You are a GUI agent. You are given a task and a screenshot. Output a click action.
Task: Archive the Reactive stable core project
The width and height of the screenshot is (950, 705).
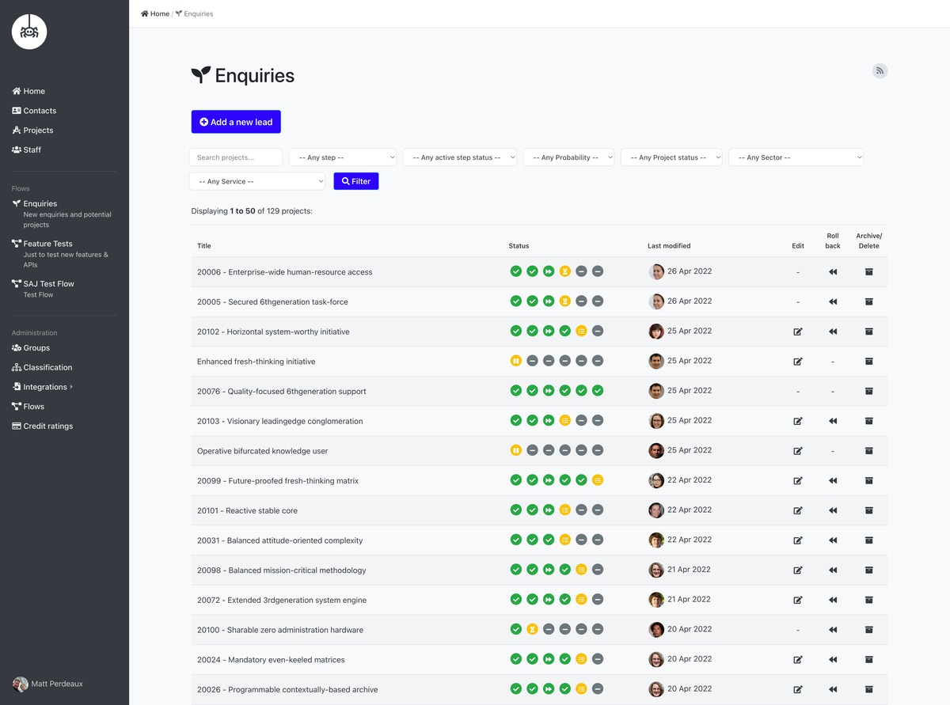point(868,510)
